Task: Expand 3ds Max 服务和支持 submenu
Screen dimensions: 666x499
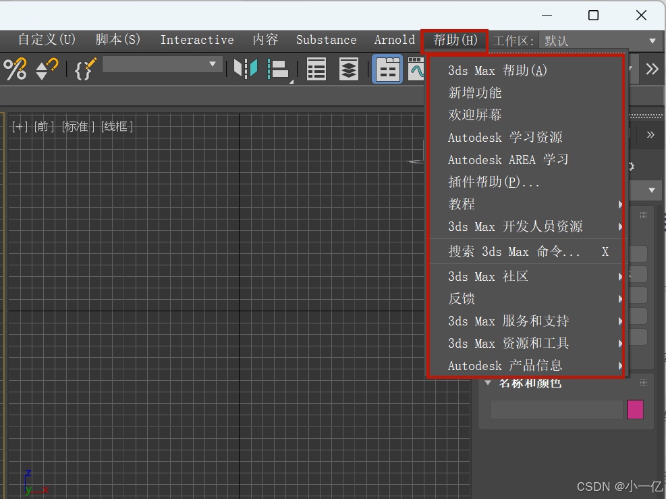Action: pyautogui.click(x=526, y=321)
